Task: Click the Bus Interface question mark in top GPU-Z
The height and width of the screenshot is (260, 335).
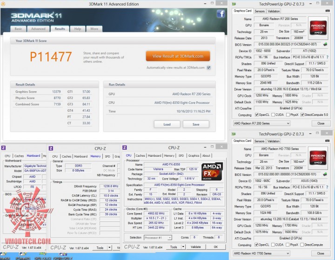Action: [328, 57]
